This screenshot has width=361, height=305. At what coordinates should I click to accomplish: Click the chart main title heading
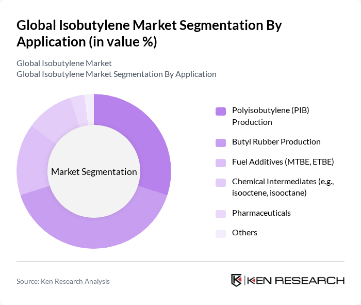pyautogui.click(x=149, y=34)
